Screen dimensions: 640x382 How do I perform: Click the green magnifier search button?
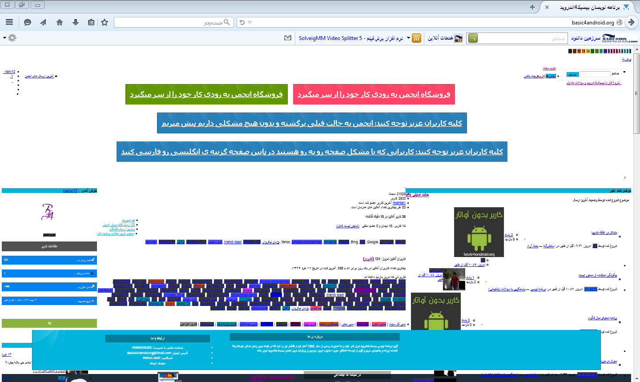[473, 38]
